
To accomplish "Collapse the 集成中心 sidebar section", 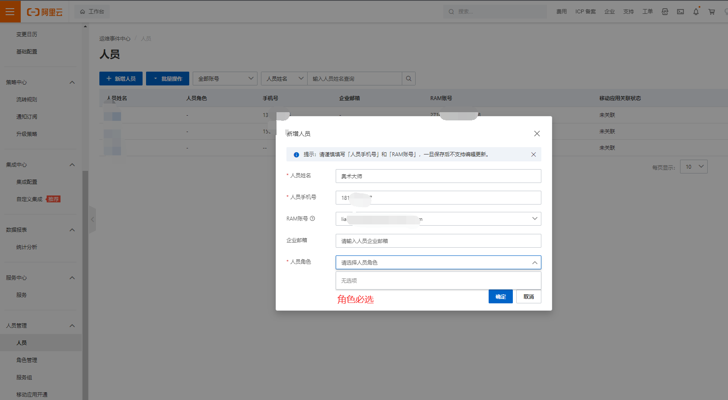I will coord(72,165).
